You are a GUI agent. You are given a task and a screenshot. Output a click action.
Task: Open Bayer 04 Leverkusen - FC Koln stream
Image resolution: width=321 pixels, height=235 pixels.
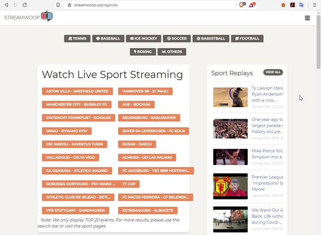point(153,131)
